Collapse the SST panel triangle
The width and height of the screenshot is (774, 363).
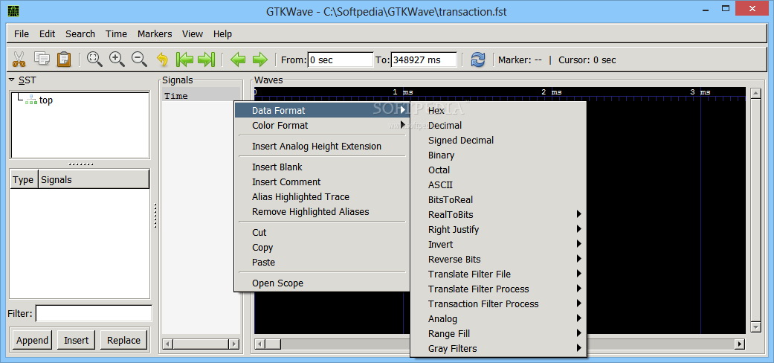pos(12,80)
